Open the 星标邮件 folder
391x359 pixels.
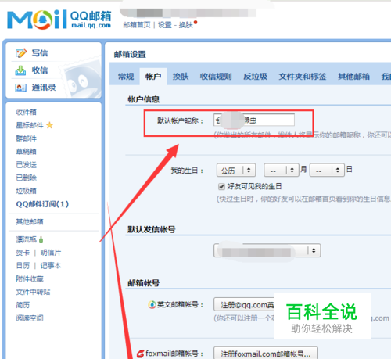tap(30, 125)
